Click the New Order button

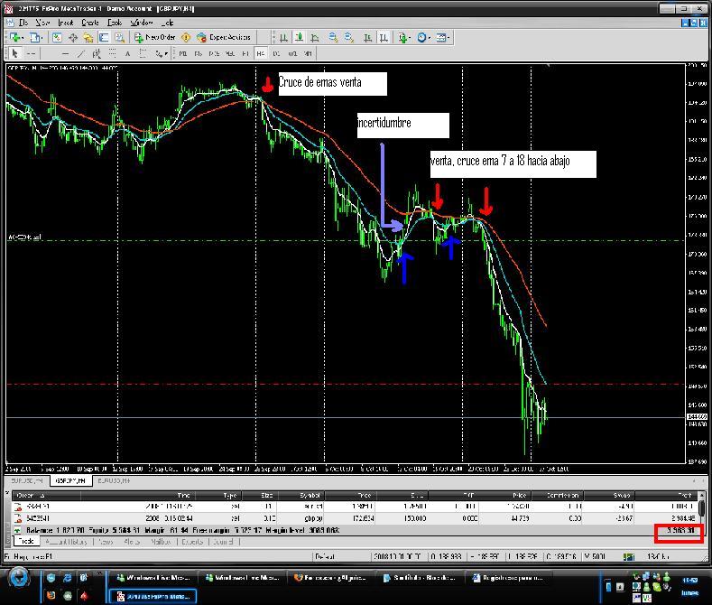154,38
